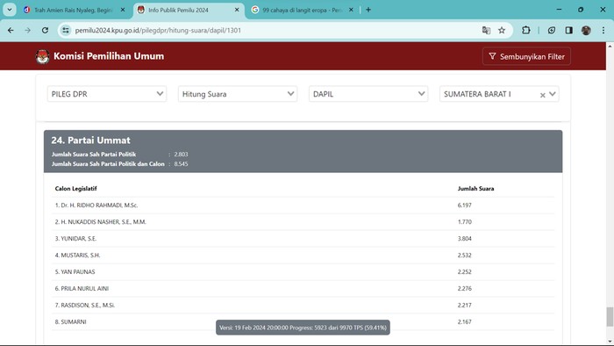Switch to 99 cahaya di langit eropa tab

[x=302, y=11]
